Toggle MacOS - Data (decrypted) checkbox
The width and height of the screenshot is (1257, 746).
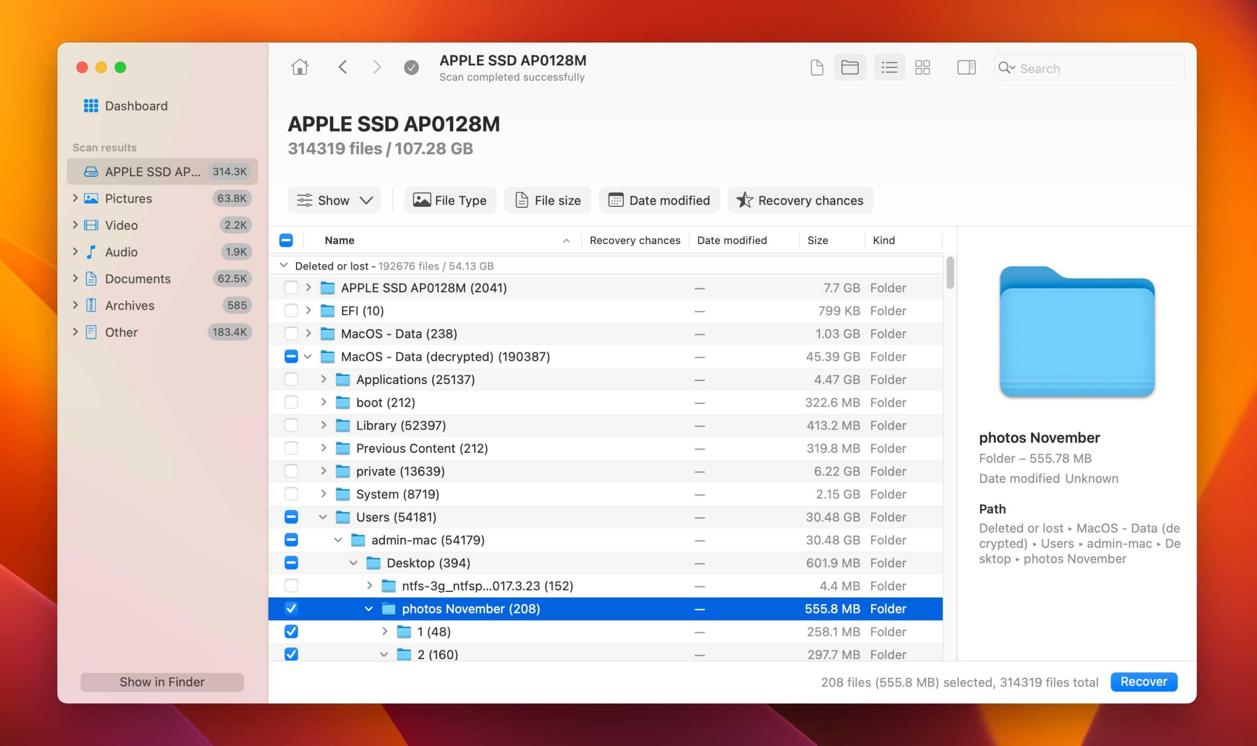click(x=291, y=357)
